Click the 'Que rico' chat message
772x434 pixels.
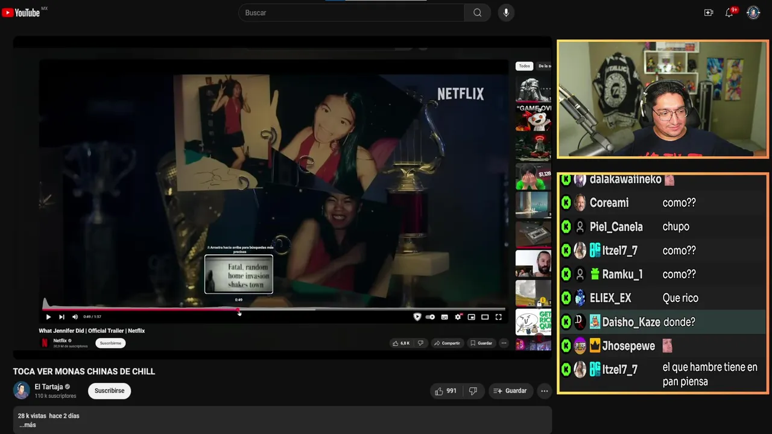tap(680, 298)
